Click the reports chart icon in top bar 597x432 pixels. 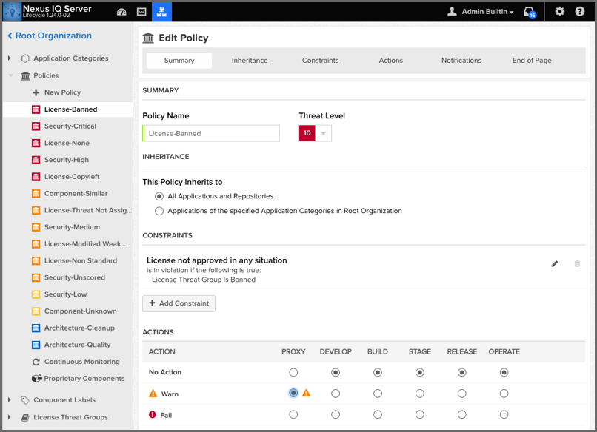141,12
